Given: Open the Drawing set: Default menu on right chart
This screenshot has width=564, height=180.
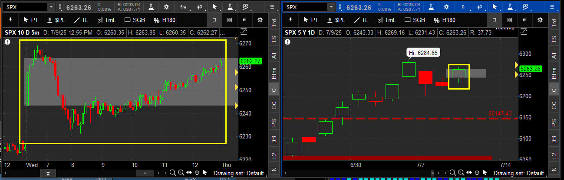Looking at the screenshot, I should [518, 173].
